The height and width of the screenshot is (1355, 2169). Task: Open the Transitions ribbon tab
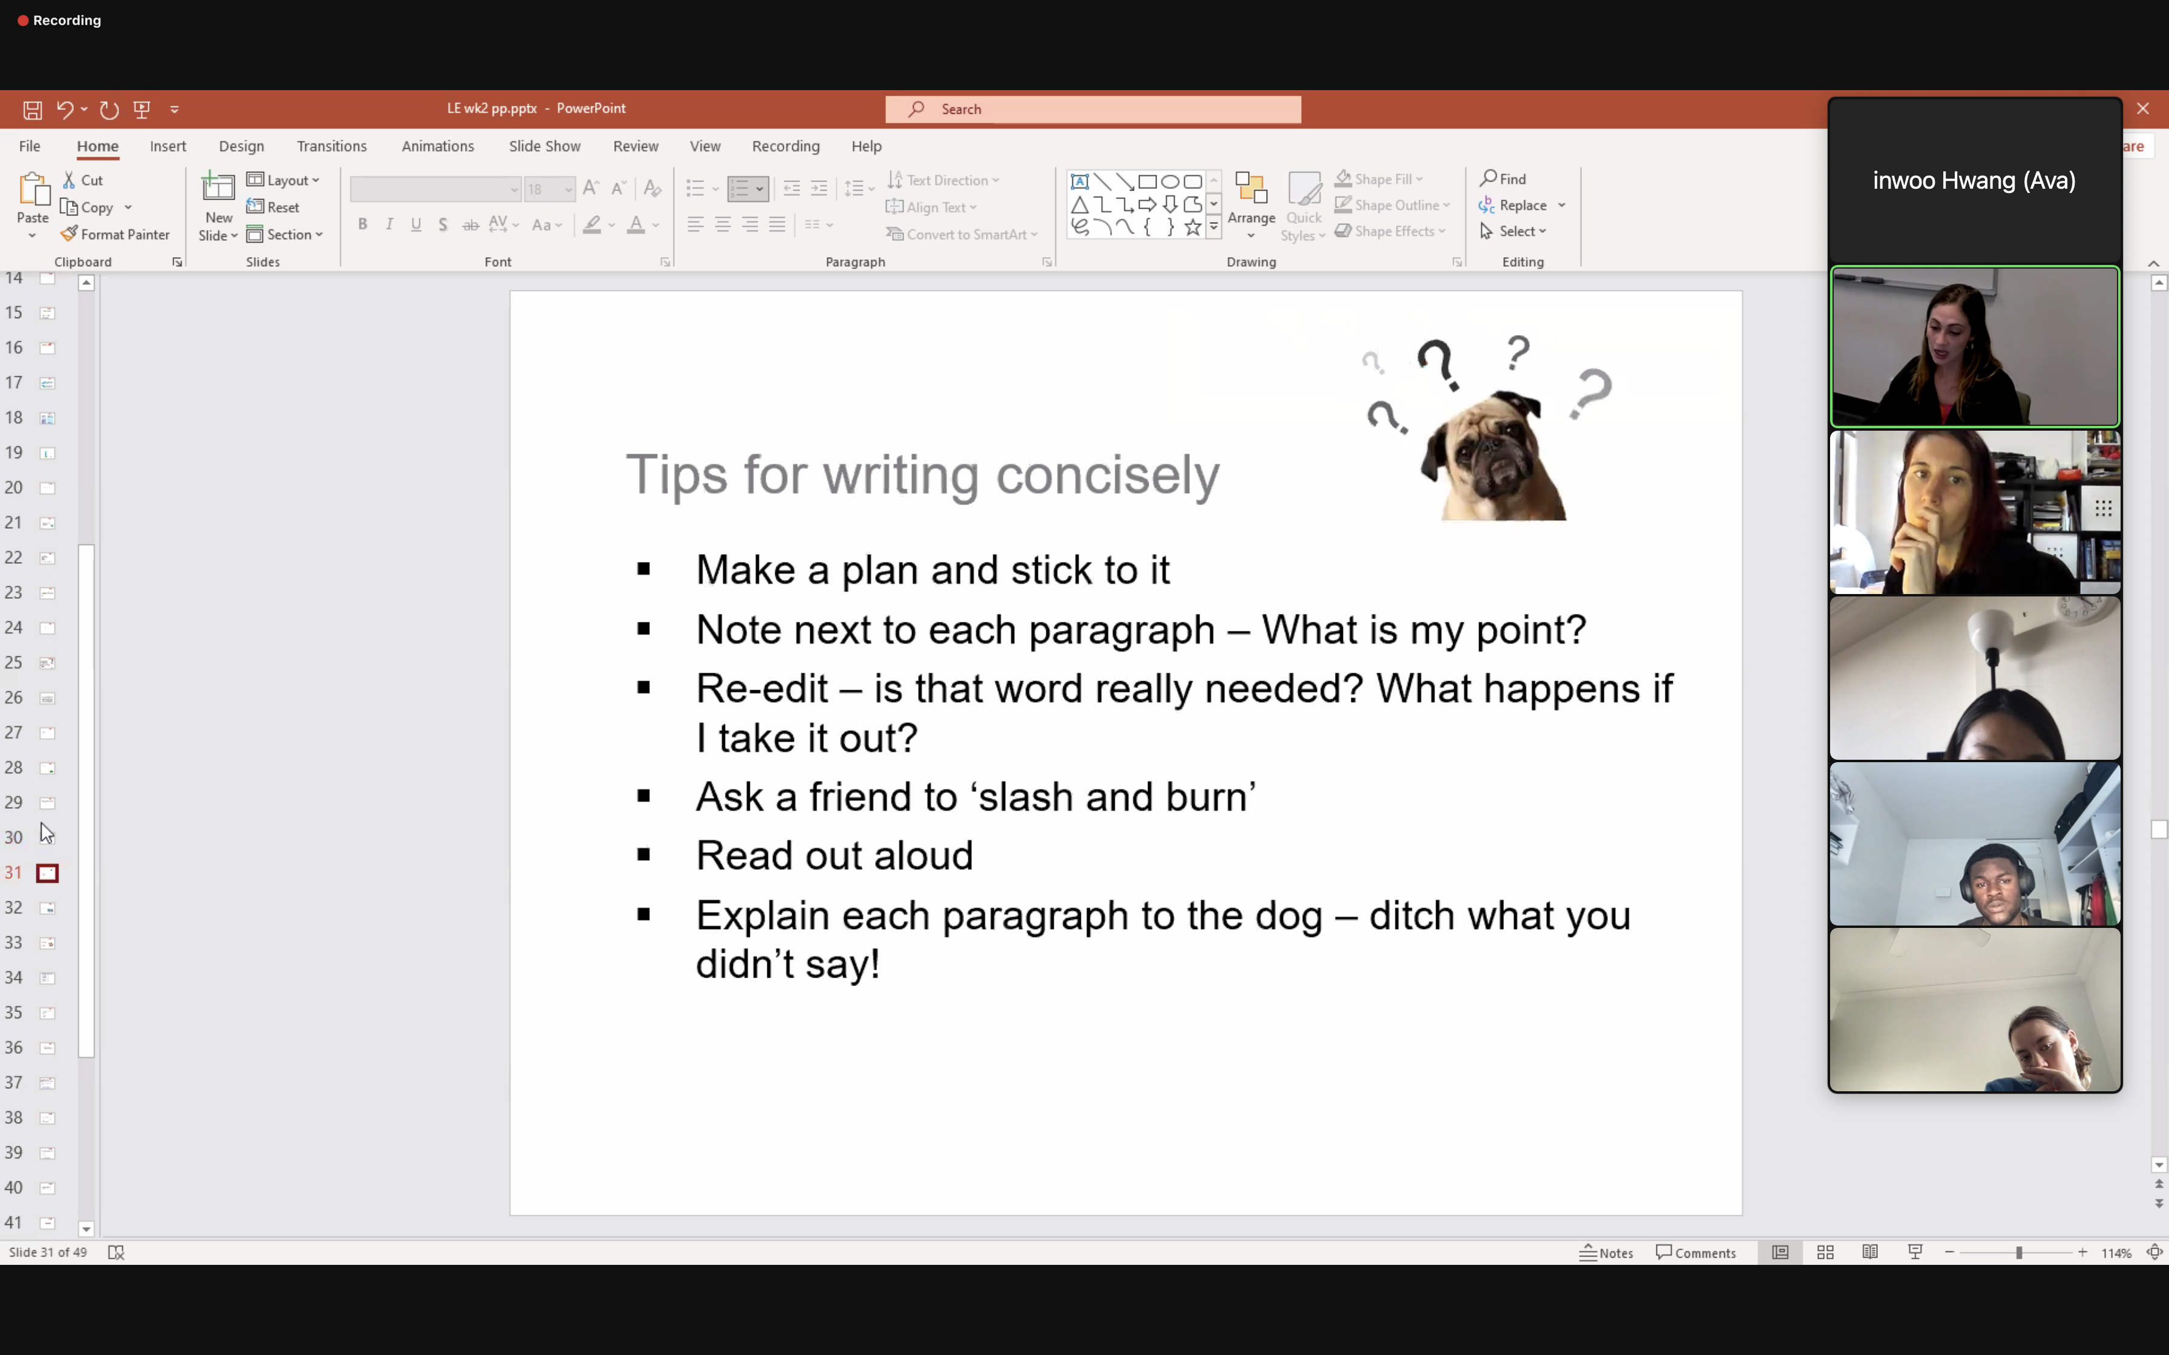[330, 146]
